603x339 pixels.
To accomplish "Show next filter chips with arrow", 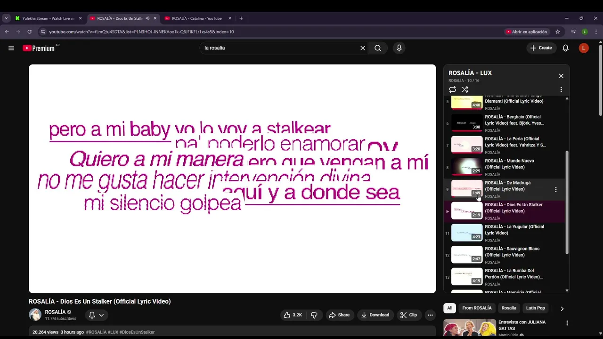I will click(562, 309).
